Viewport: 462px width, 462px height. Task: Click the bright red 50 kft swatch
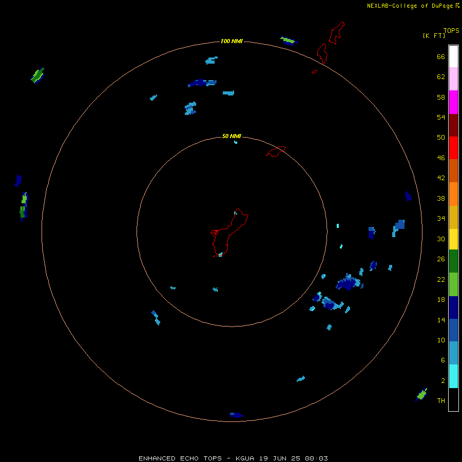point(453,148)
